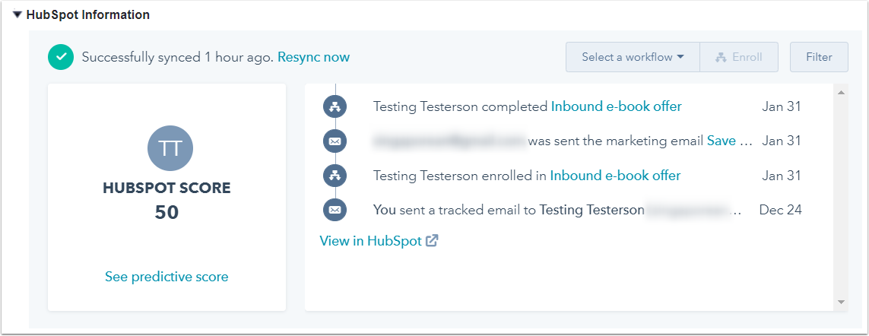Click the 'Save' marketing email link
This screenshot has height=336, width=869.
[722, 141]
